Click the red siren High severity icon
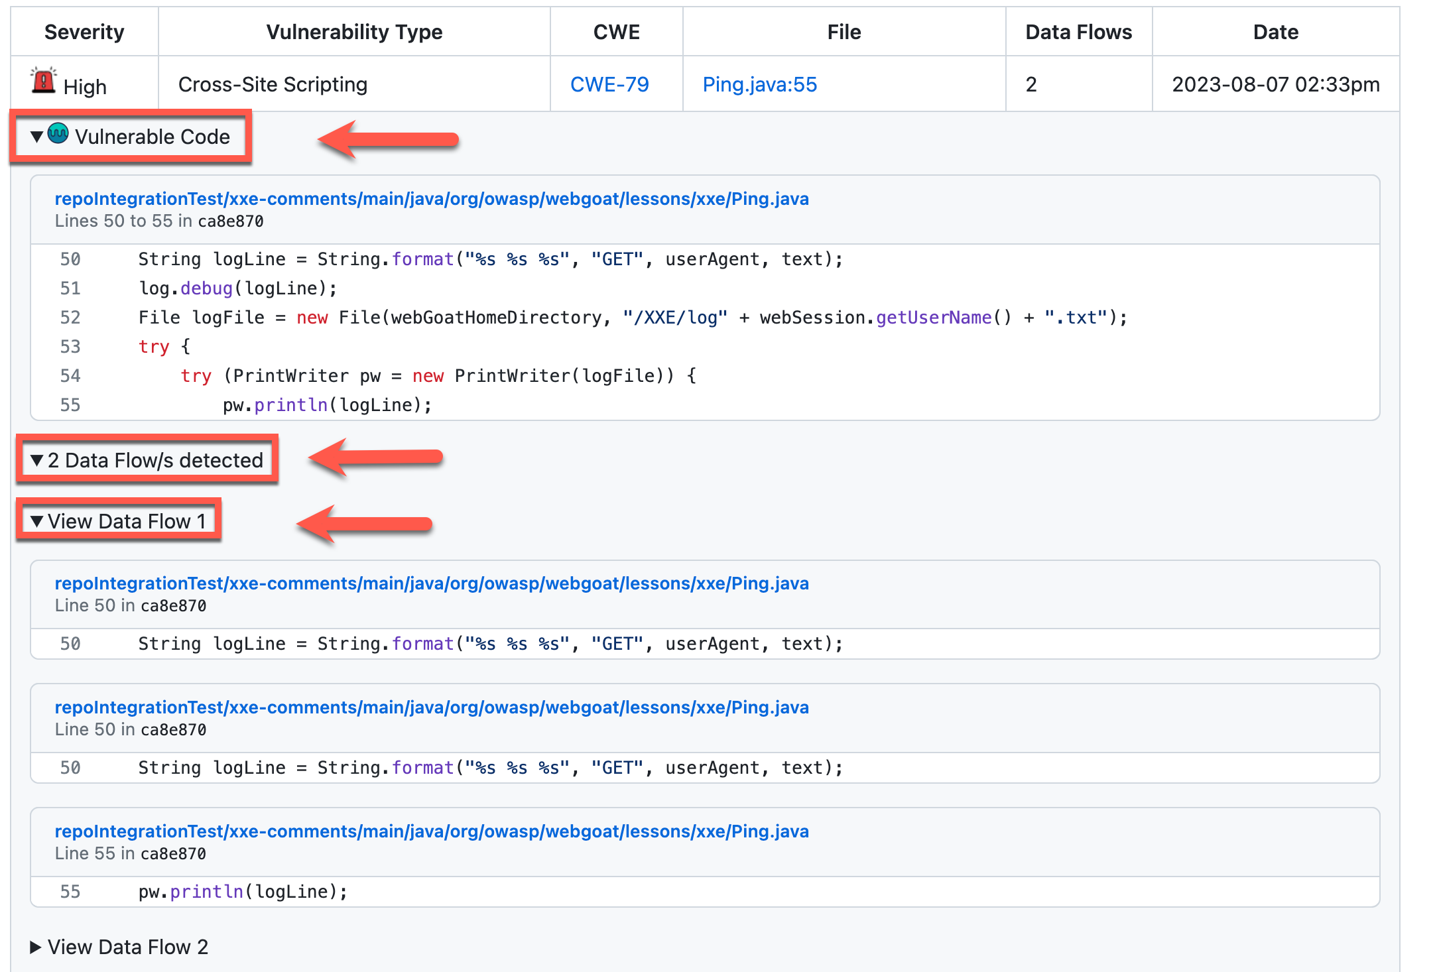The width and height of the screenshot is (1439, 972). pos(44,81)
